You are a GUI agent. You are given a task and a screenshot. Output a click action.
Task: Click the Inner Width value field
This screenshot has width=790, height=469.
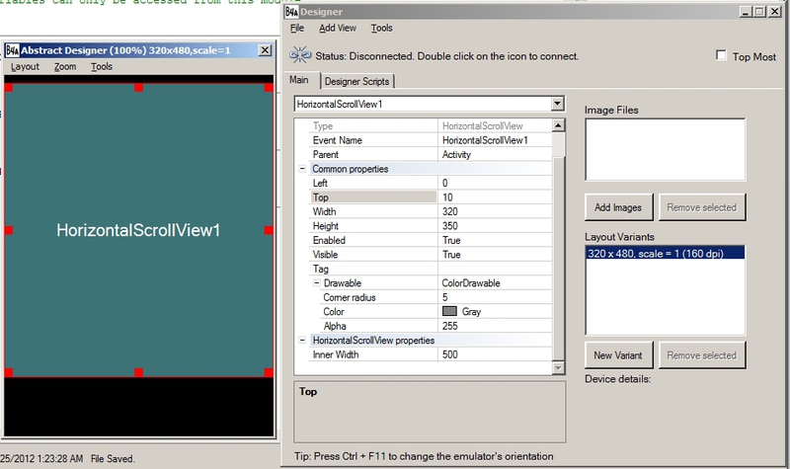point(499,354)
